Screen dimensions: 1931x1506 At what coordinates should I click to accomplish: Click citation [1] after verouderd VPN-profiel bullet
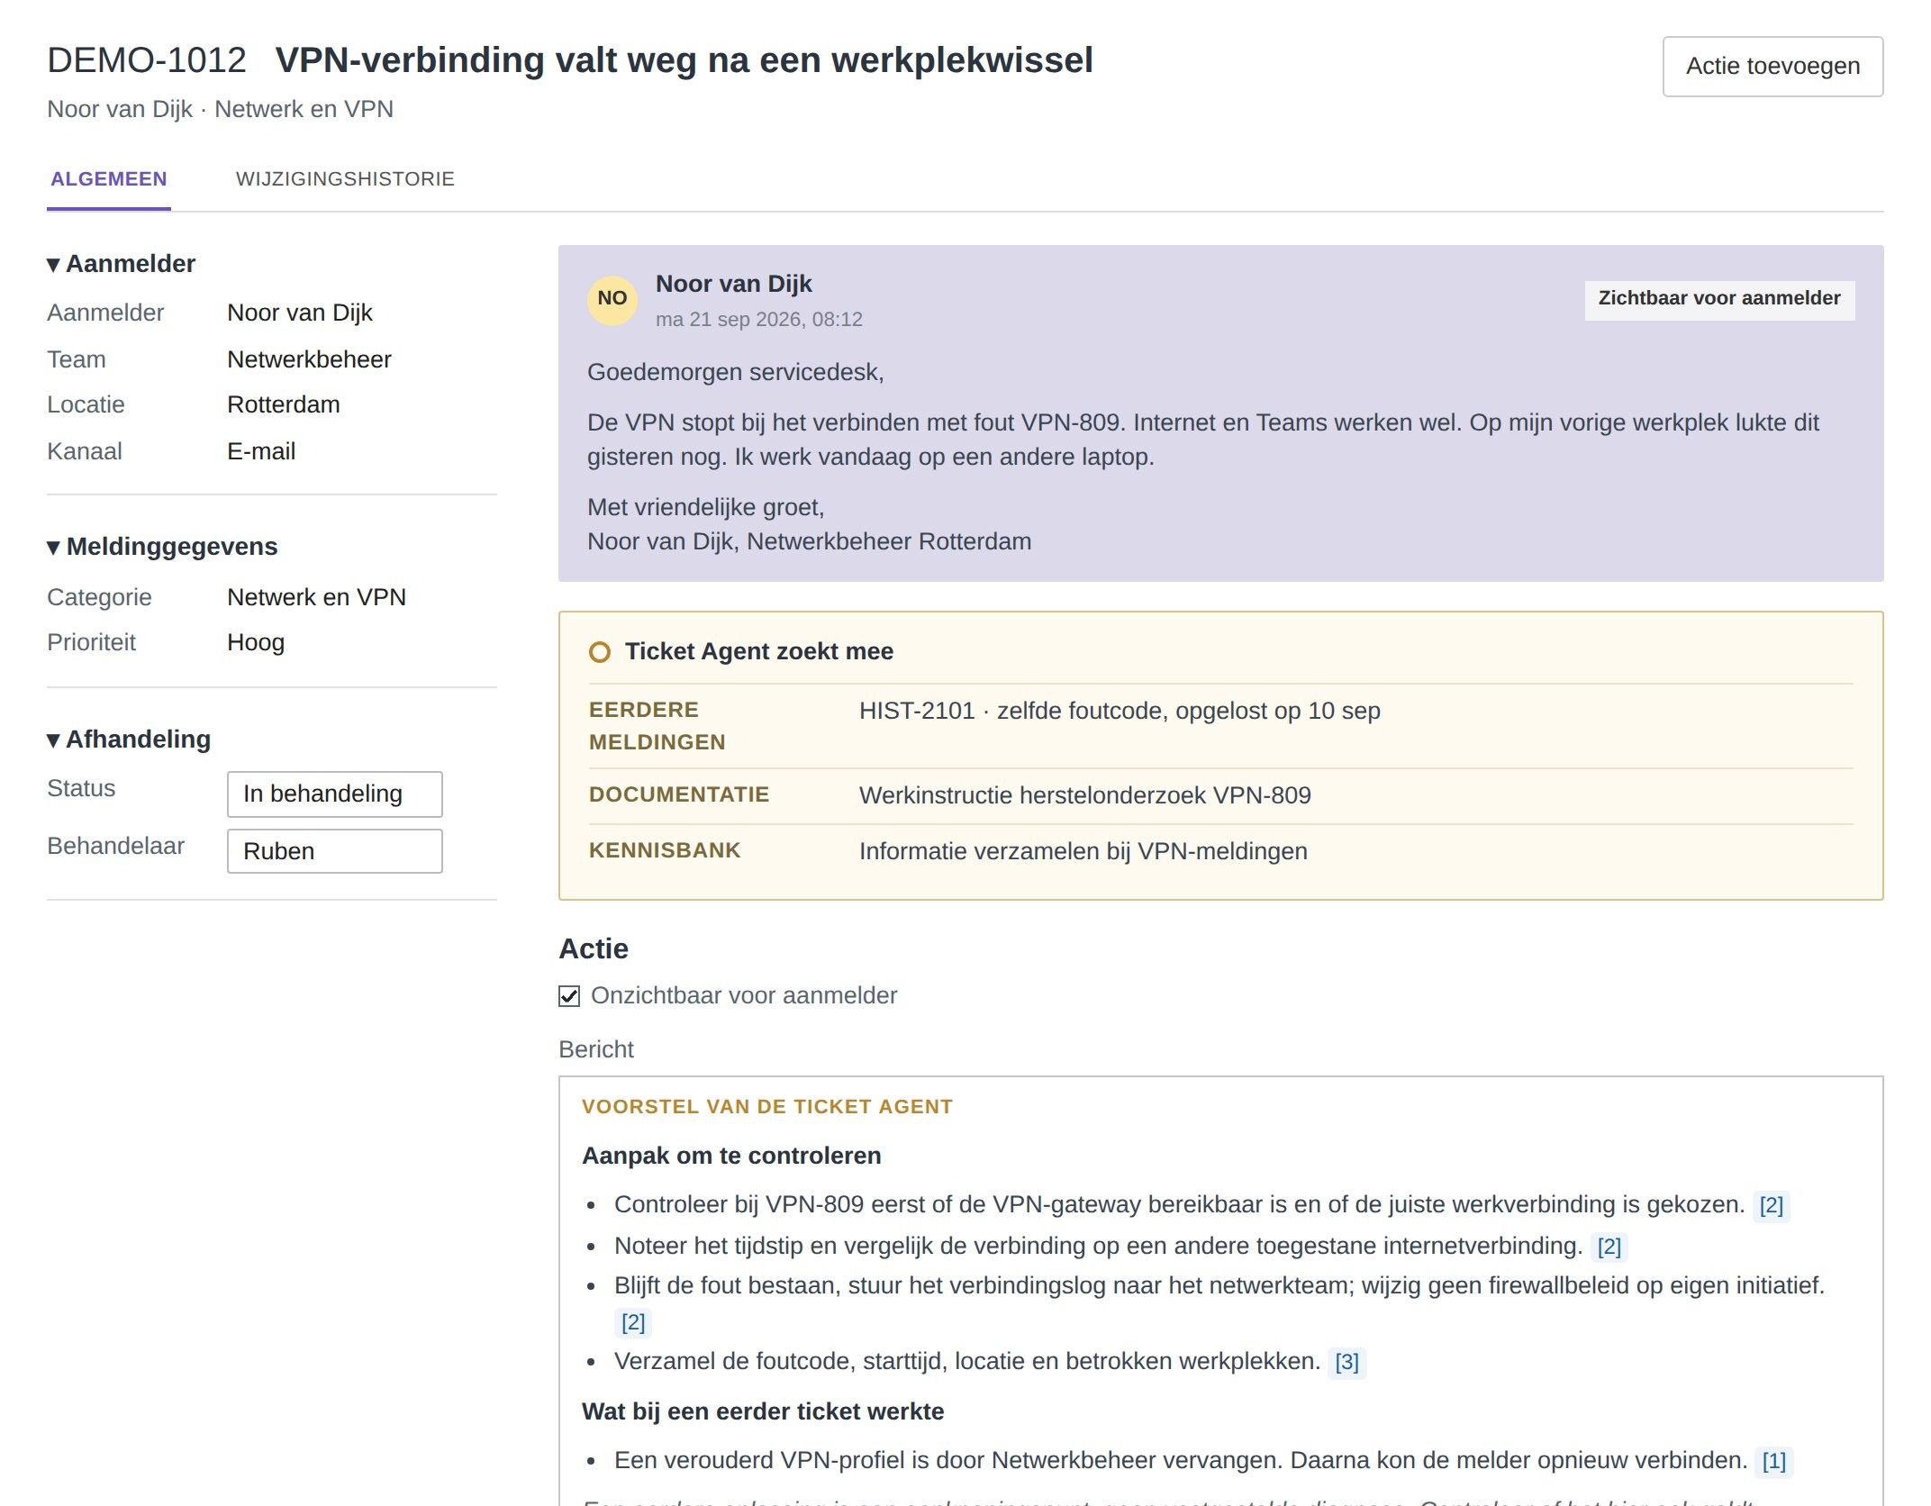[1774, 1462]
